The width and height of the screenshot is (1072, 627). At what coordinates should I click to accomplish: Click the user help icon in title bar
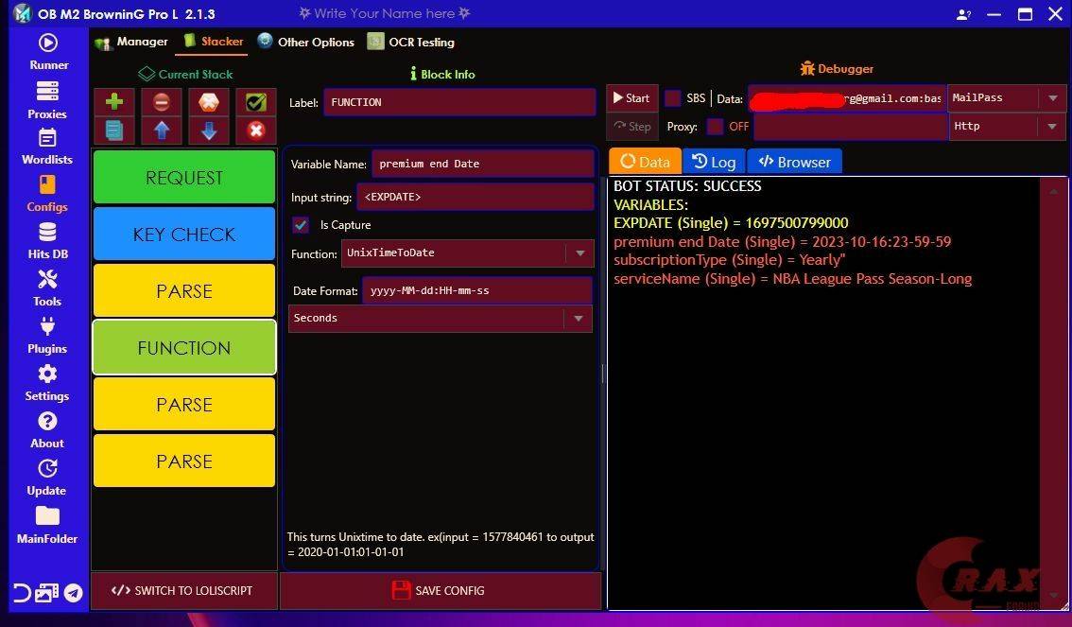pyautogui.click(x=964, y=14)
